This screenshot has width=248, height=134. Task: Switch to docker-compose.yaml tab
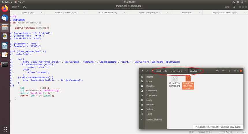click(149, 12)
